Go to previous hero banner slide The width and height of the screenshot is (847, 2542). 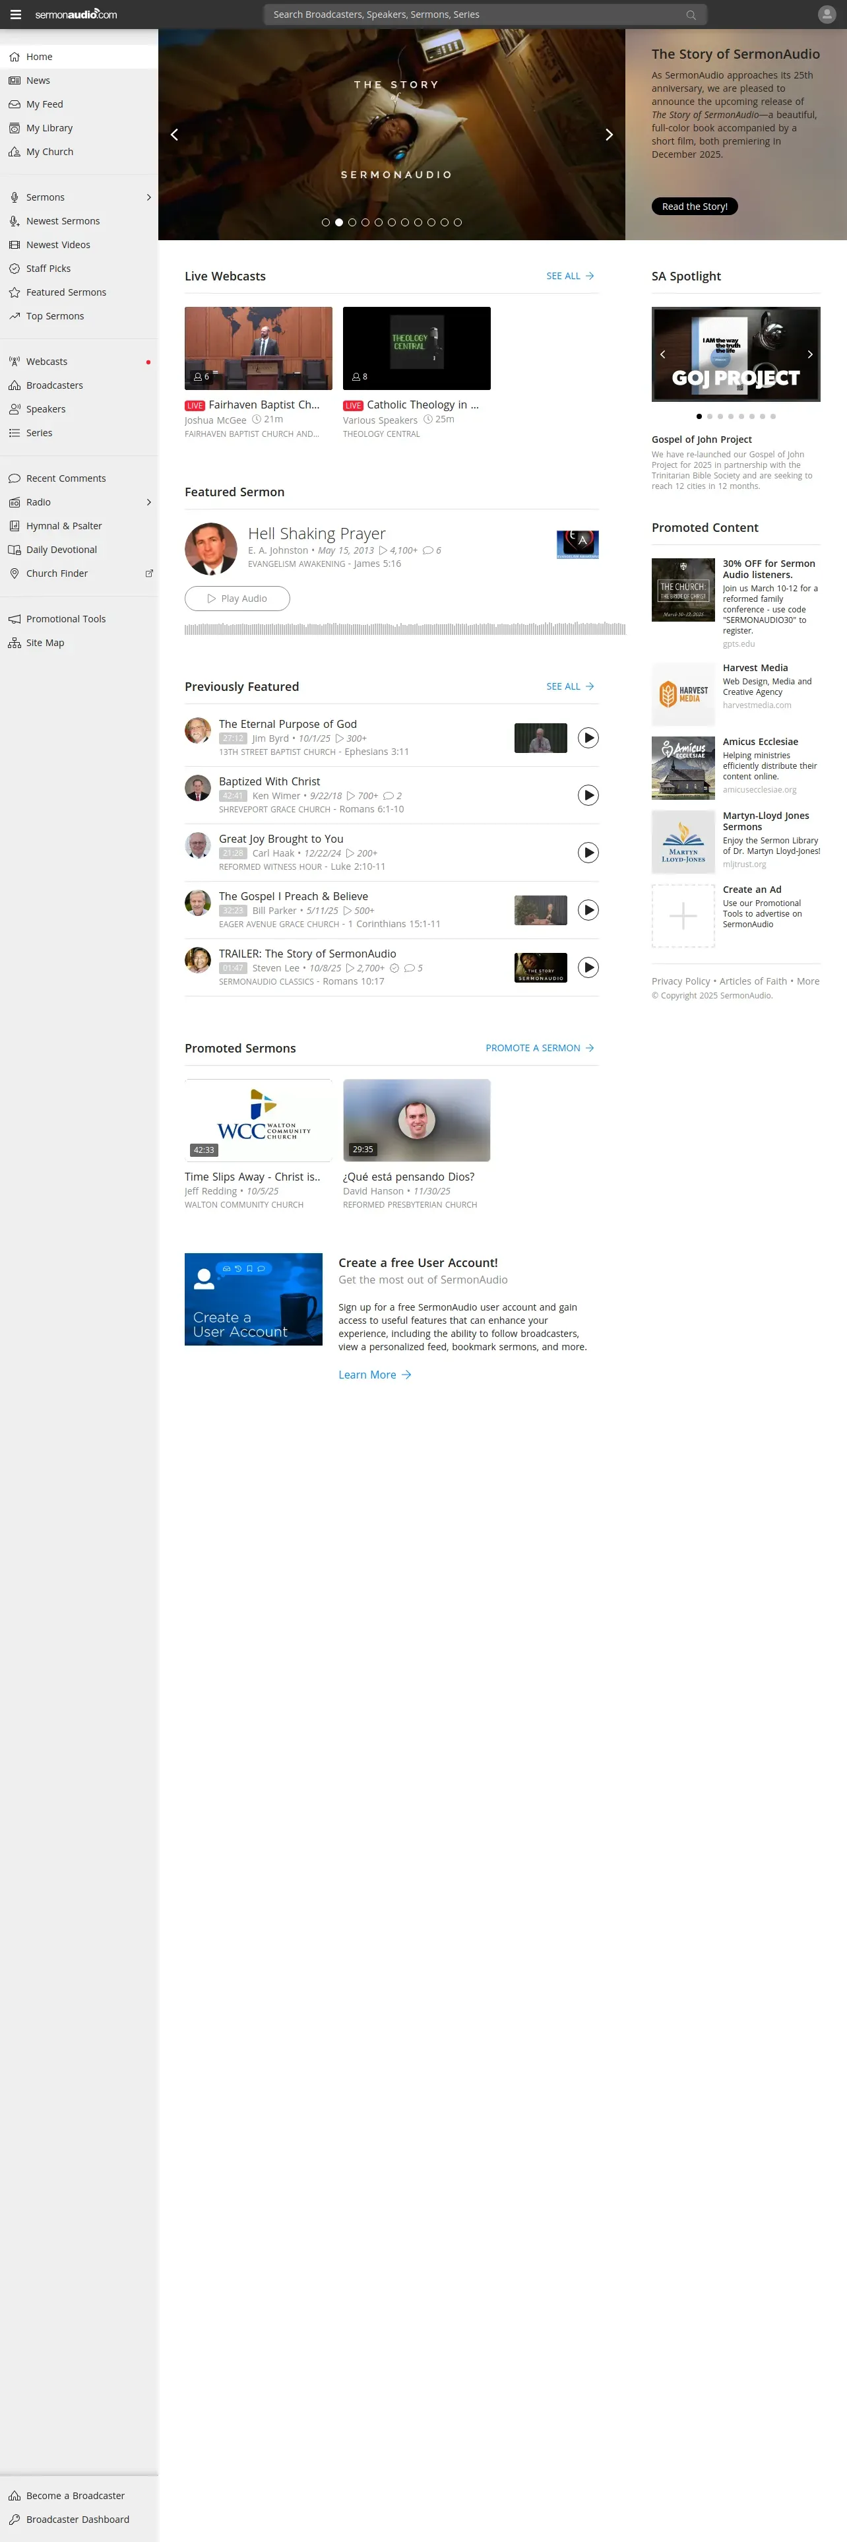click(175, 134)
